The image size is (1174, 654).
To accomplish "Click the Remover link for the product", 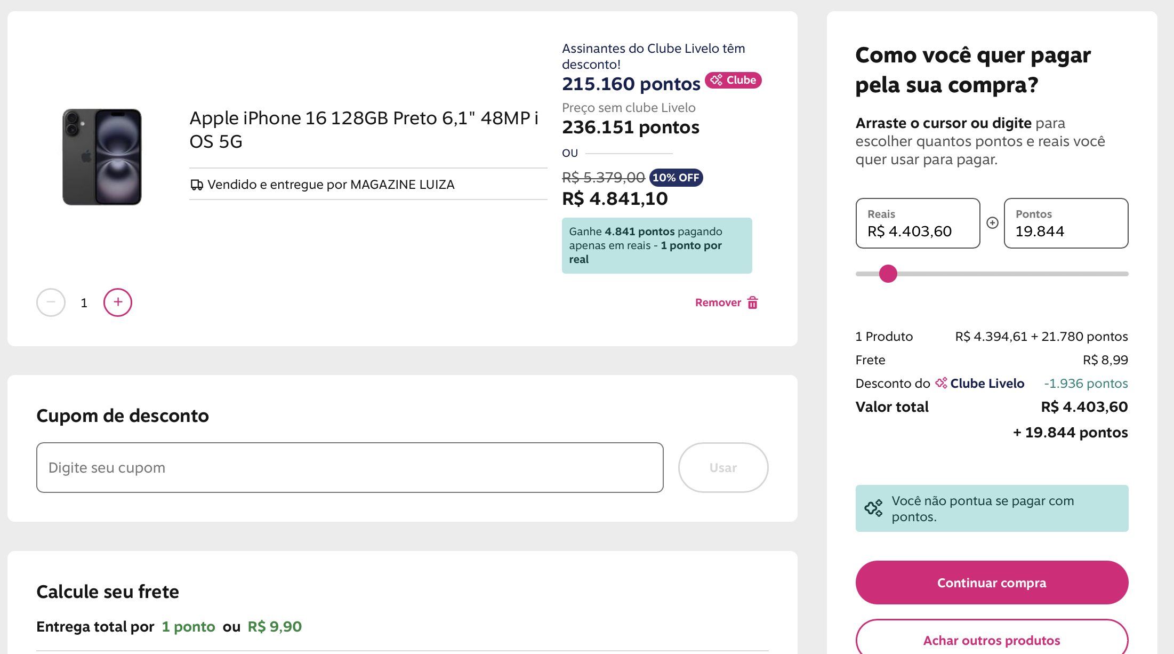I will pos(718,303).
